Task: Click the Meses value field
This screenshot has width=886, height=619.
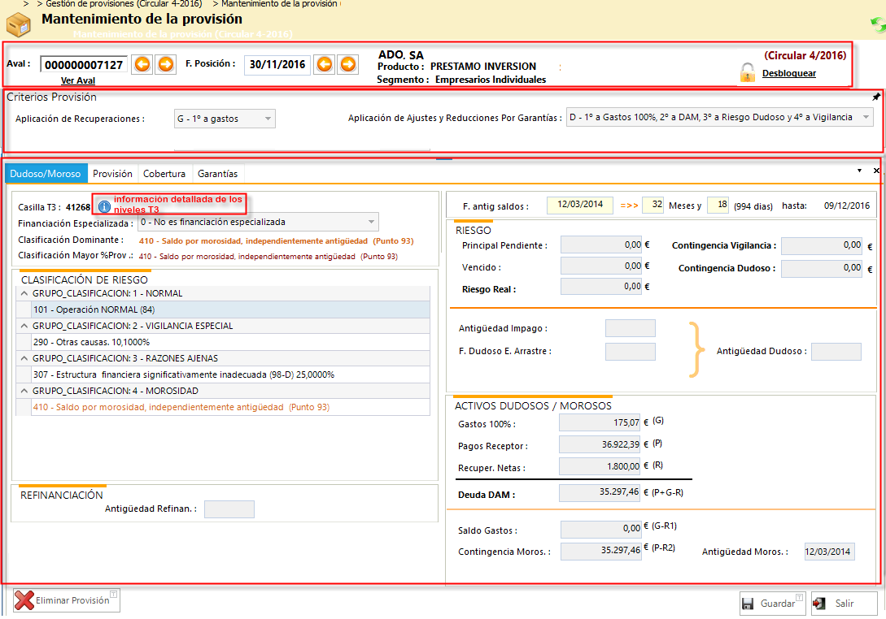Action: click(652, 205)
